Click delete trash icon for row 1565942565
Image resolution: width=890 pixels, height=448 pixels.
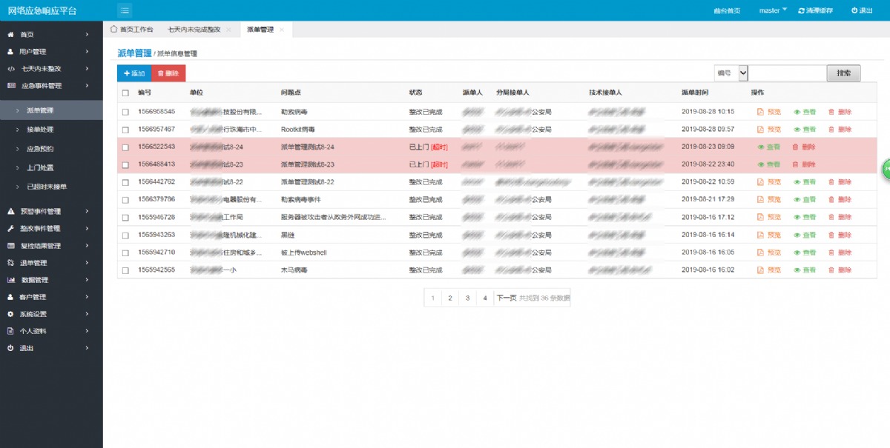pos(831,270)
